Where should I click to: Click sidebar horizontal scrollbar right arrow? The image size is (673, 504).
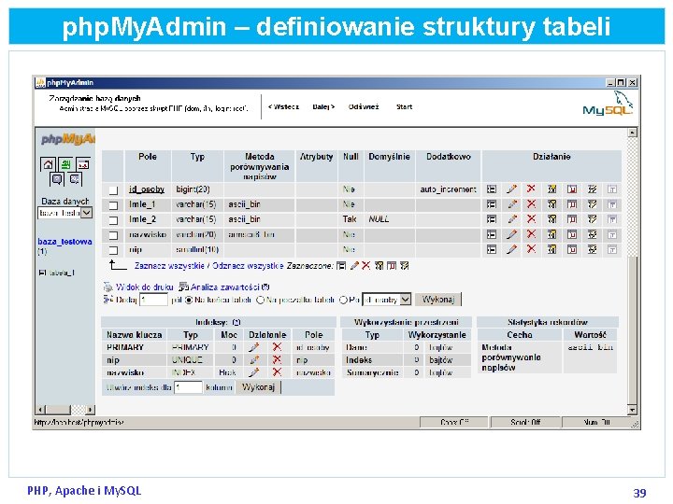[90, 410]
